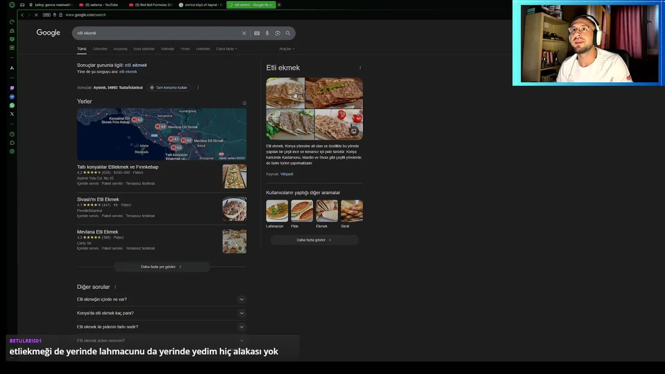Image resolution: width=665 pixels, height=374 pixels.
Task: Switch to Red Bull Formulaz tab
Action: (151, 5)
